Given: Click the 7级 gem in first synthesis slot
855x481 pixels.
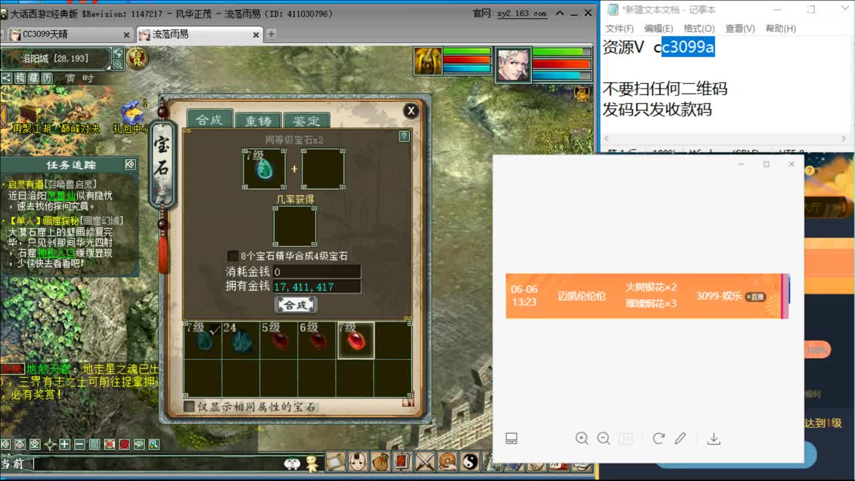Looking at the screenshot, I should [264, 168].
